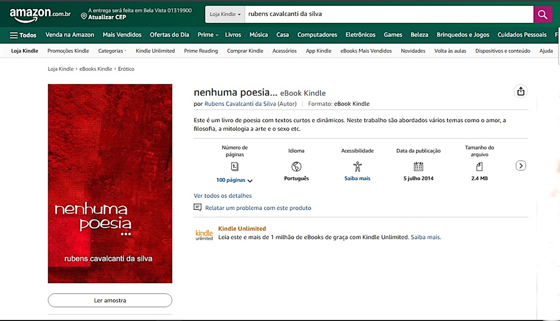The width and height of the screenshot is (560, 321).
Task: Click the Amazon.com.br logo
Action: pyautogui.click(x=40, y=14)
